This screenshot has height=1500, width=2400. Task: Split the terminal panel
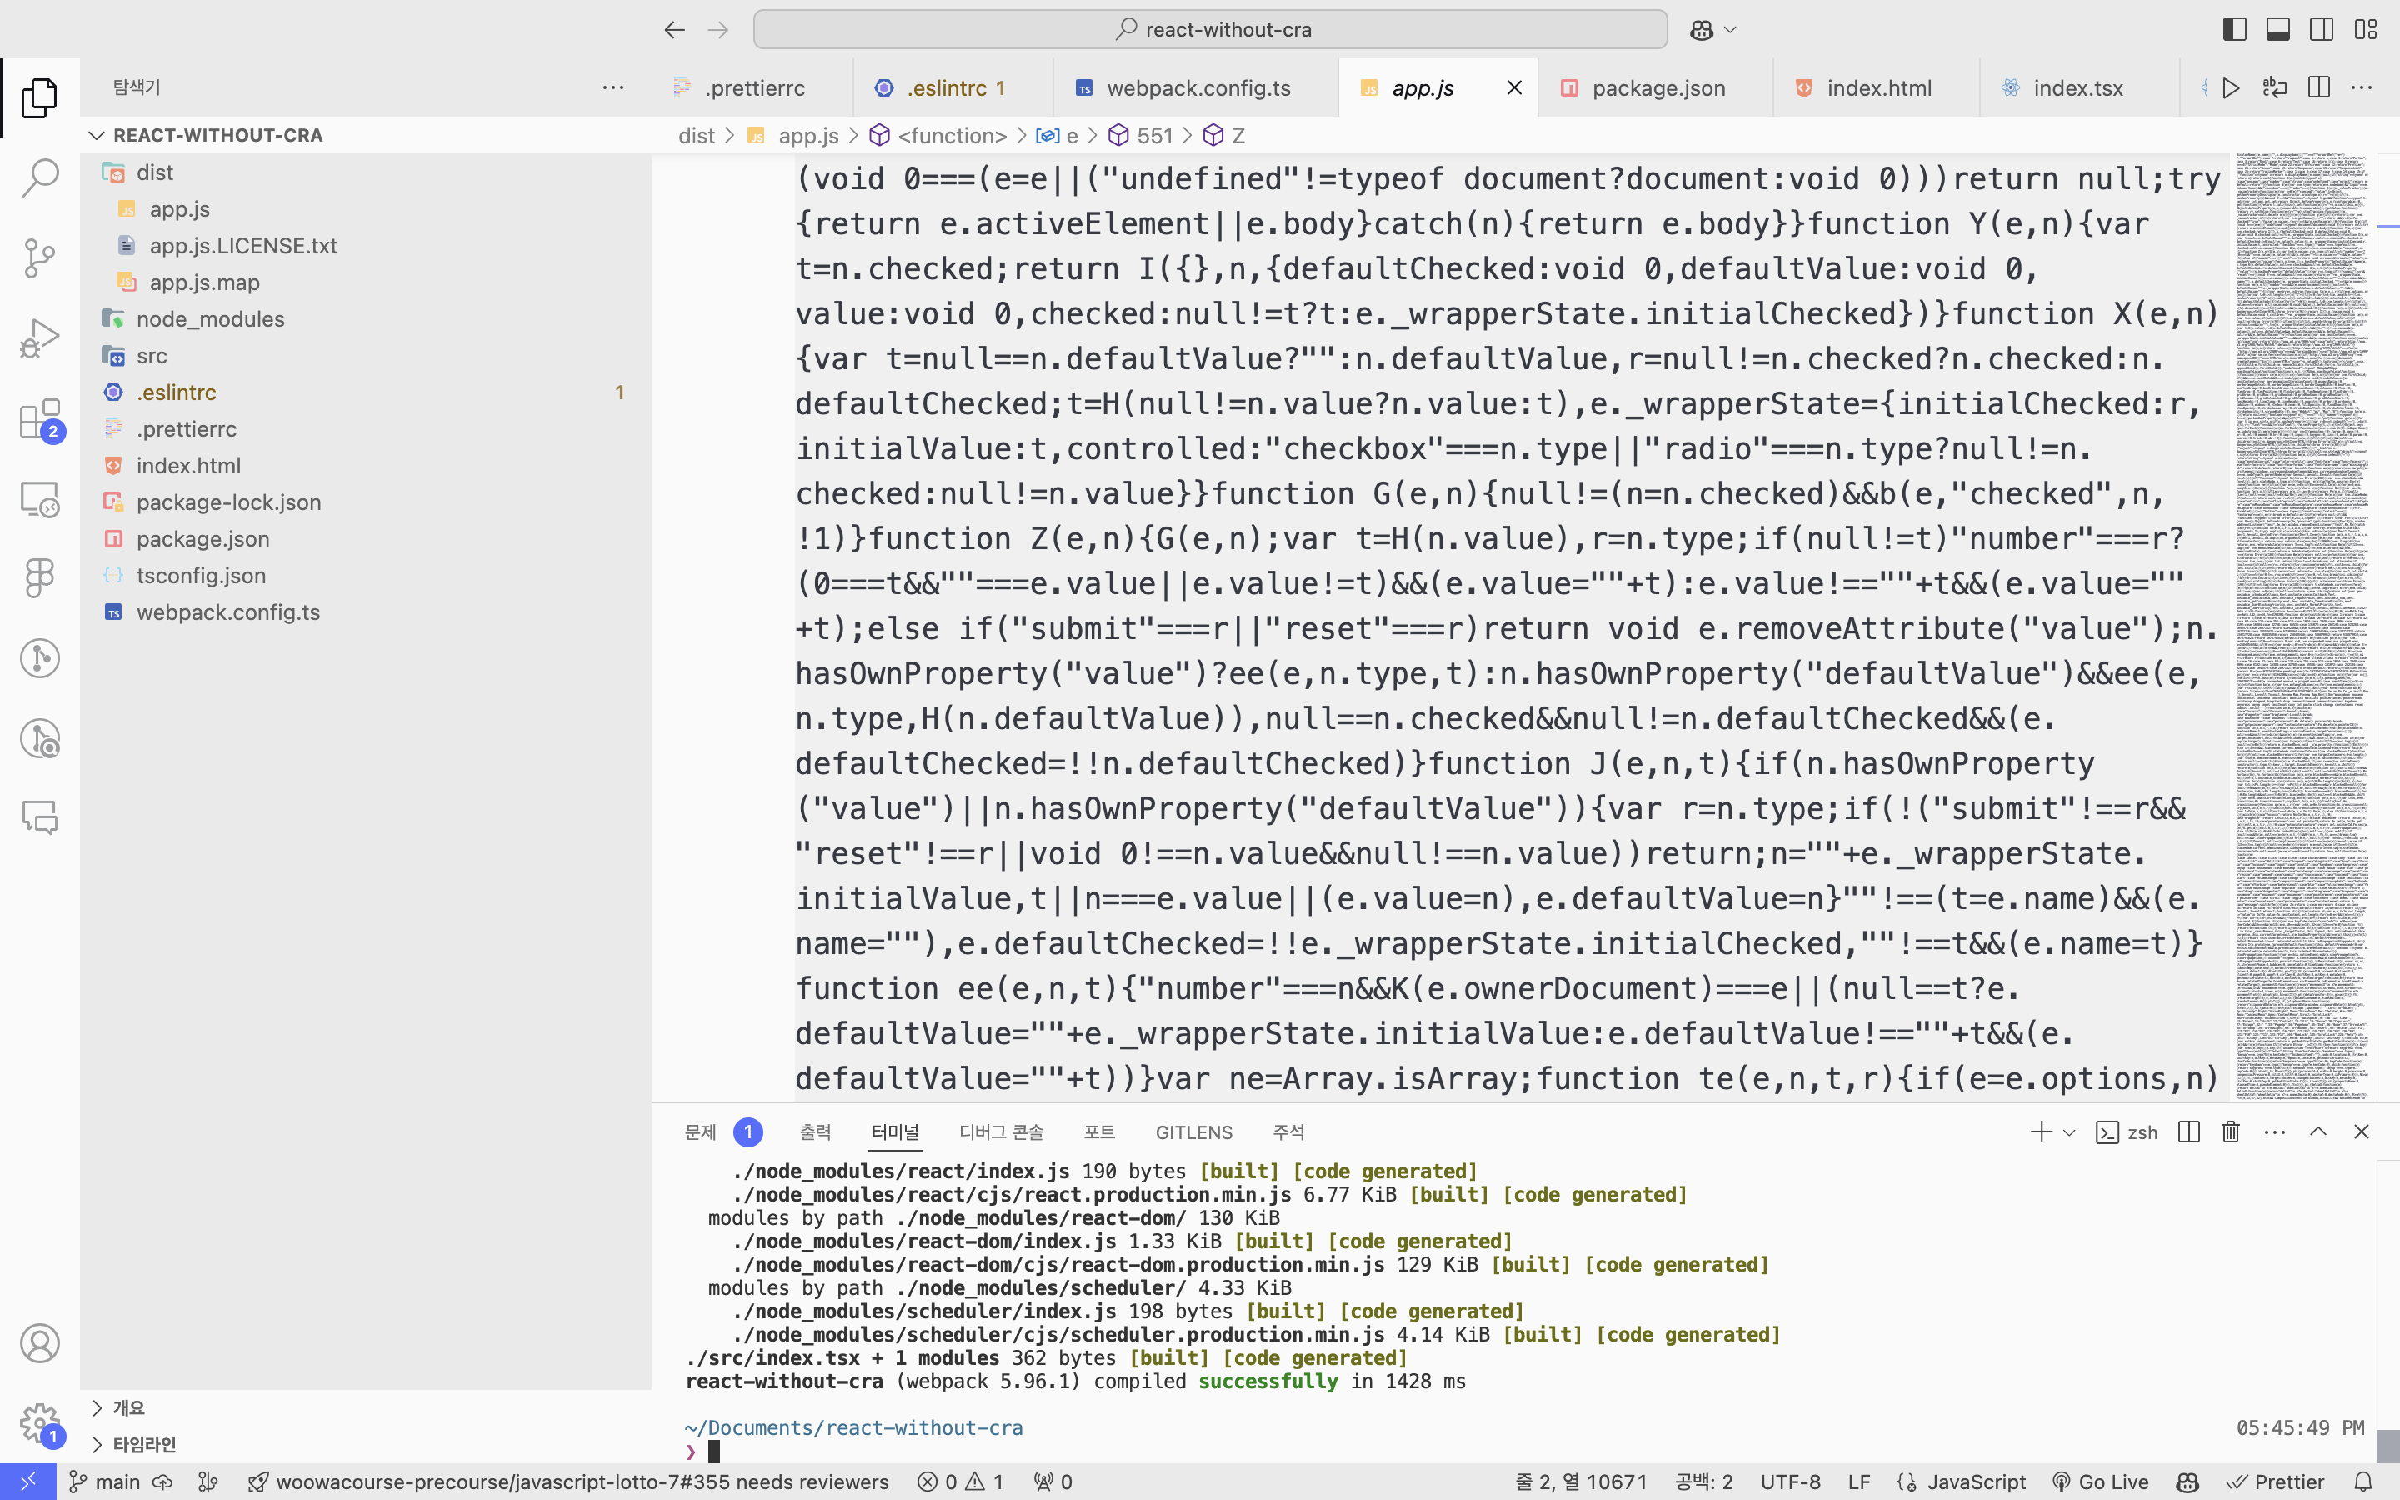coord(2189,1132)
